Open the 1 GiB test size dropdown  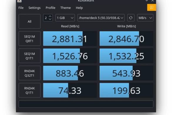65,18
